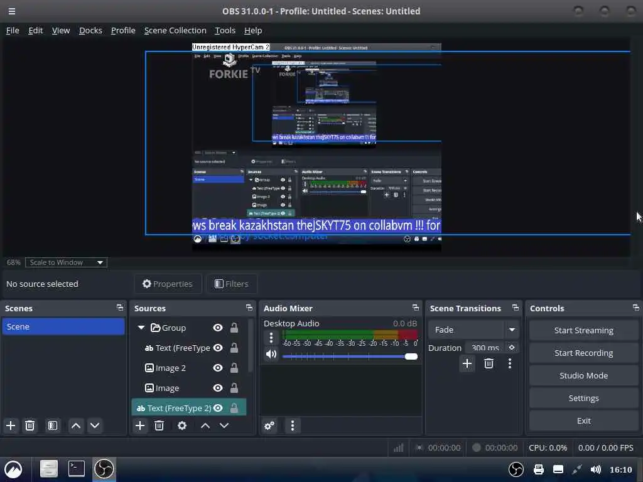Open OBS Studio from the taskbar

click(x=104, y=469)
